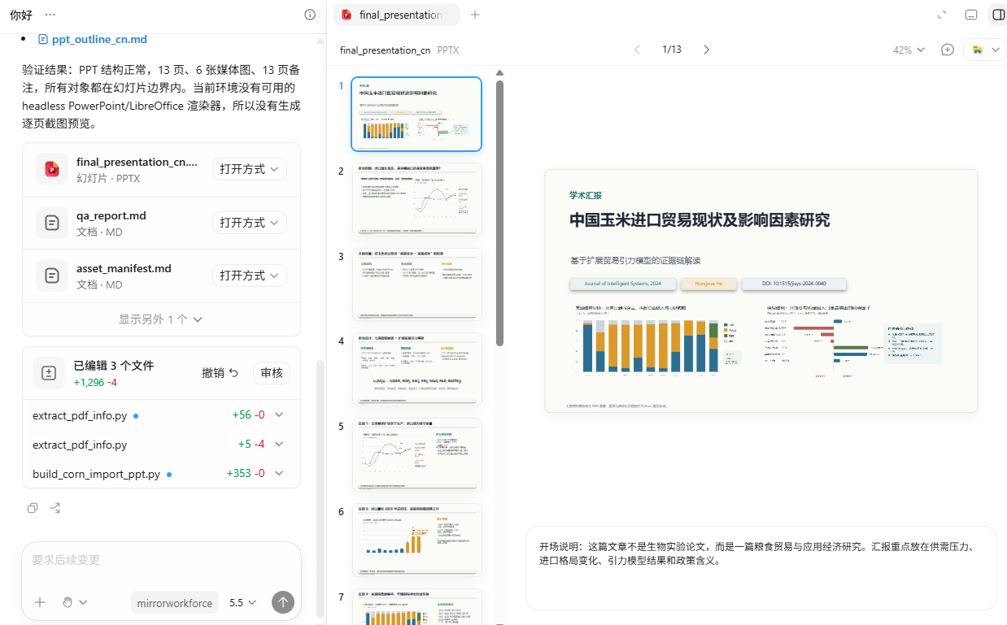Click the 审核 review button
1007x625 pixels.
272,373
